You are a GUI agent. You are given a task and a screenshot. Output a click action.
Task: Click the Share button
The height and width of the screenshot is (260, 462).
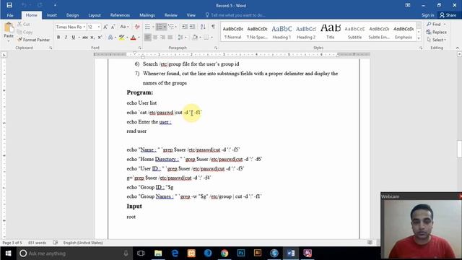(448, 15)
